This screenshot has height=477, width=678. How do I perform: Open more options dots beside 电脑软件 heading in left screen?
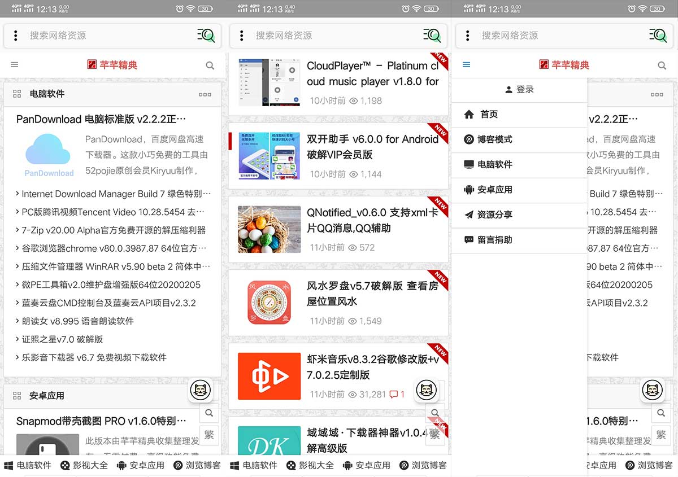205,94
